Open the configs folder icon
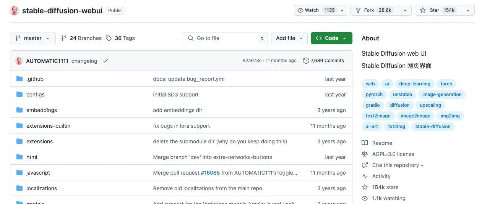The height and width of the screenshot is (204, 482). pos(19,95)
